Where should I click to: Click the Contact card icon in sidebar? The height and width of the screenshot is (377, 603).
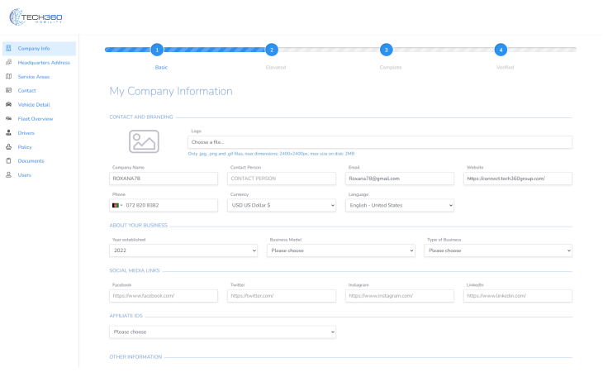(8, 90)
